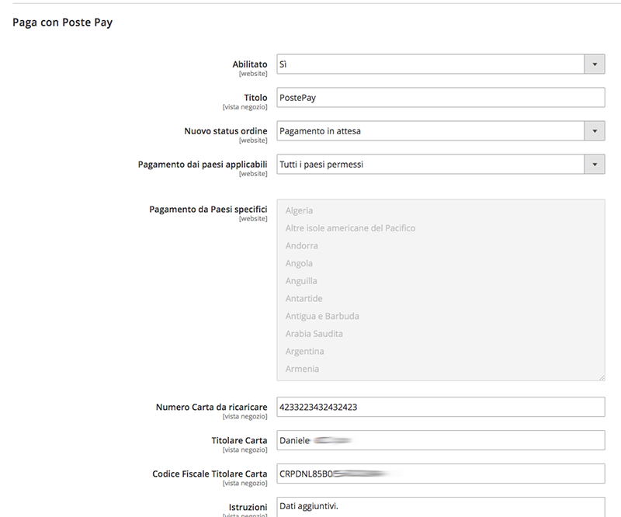
Task: Open the Nuovo status ordine dropdown
Action: (441, 130)
